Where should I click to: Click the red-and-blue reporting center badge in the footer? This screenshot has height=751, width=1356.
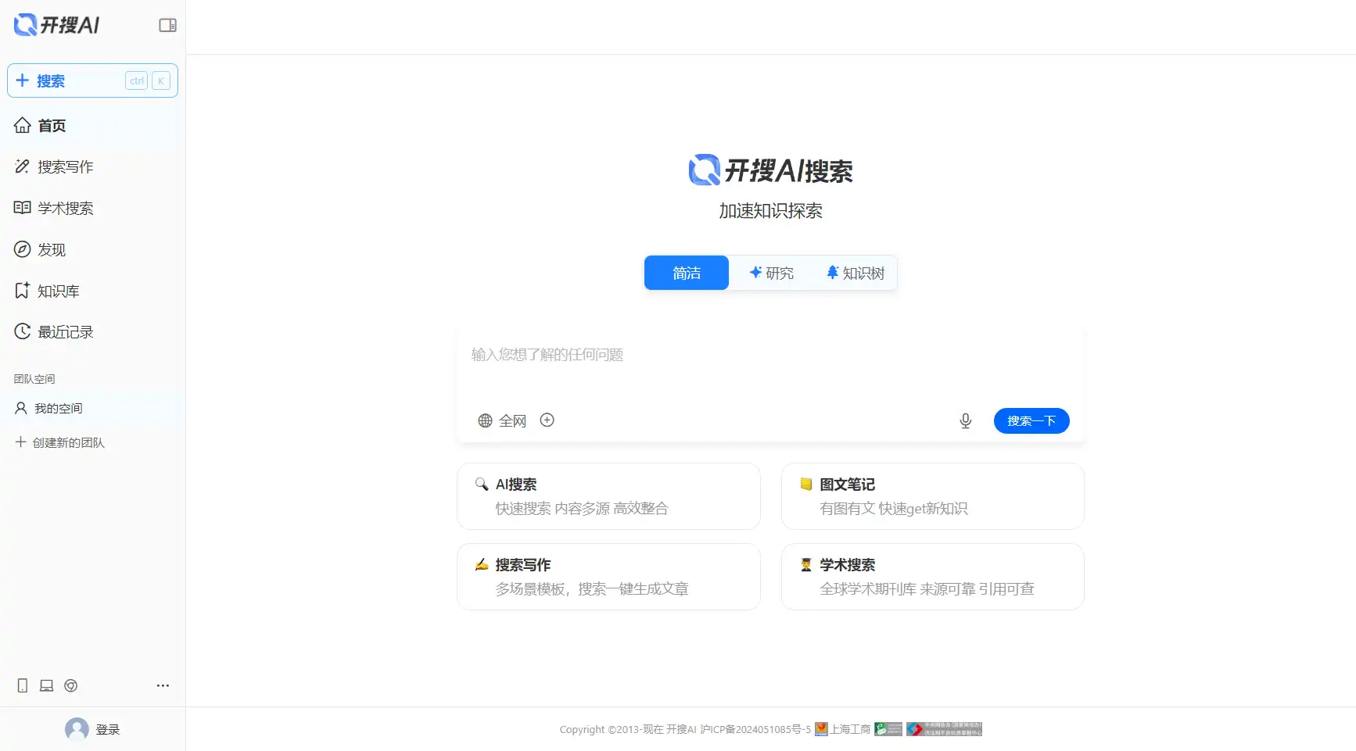[x=944, y=729]
